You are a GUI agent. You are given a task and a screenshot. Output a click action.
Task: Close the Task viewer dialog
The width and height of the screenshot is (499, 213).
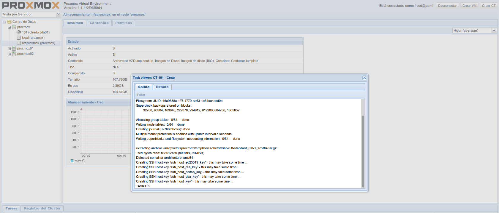[364, 78]
